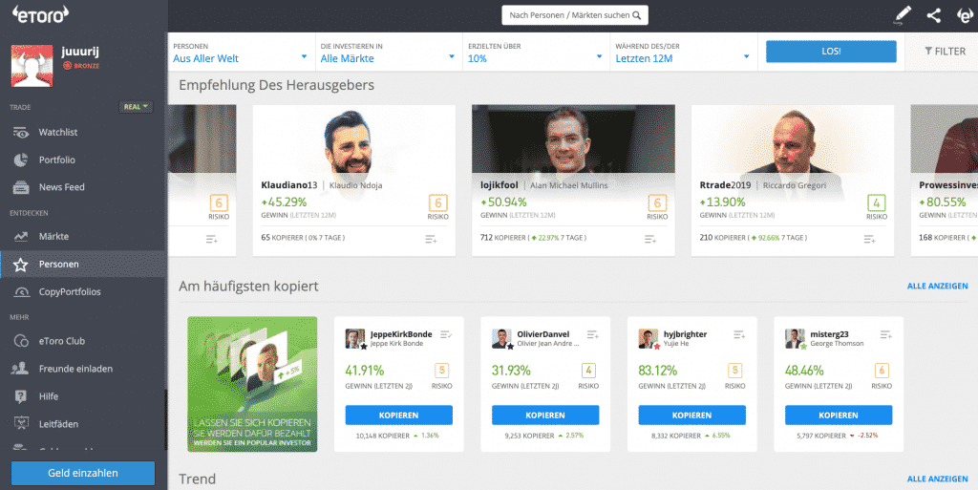
Task: Click +45.29% gain of Klaudiano13
Action: coord(284,202)
